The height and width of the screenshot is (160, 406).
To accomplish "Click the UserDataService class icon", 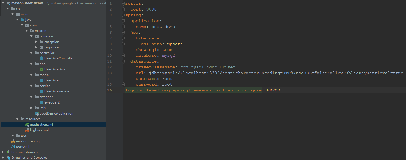I will [41, 91].
